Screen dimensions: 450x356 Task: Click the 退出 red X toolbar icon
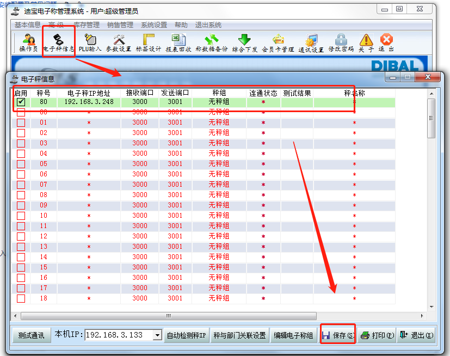click(386, 42)
